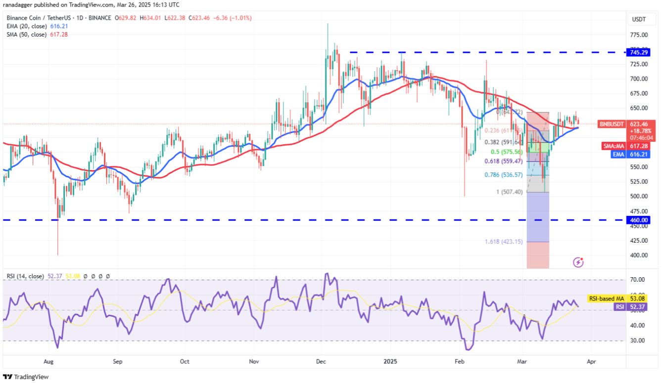662x383 pixels.
Task: Click the Oct label on the time axis
Action: point(185,362)
